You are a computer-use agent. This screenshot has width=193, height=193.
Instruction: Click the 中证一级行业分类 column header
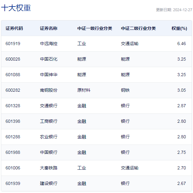[95, 28]
